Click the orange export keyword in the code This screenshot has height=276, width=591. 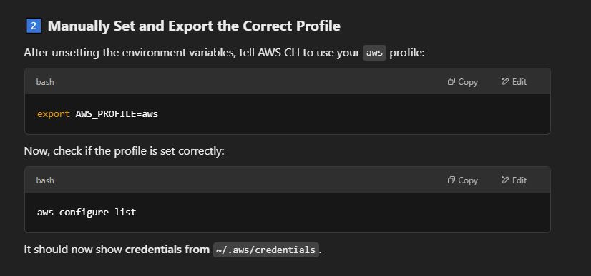pos(54,114)
